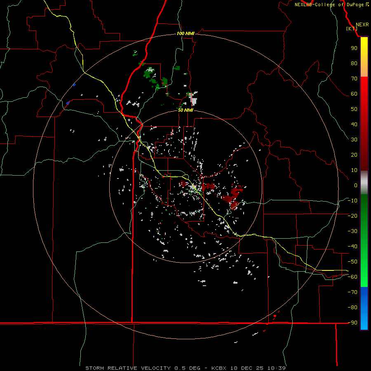Click the NEXR label above the scale
371x371 pixels.
click(362, 25)
